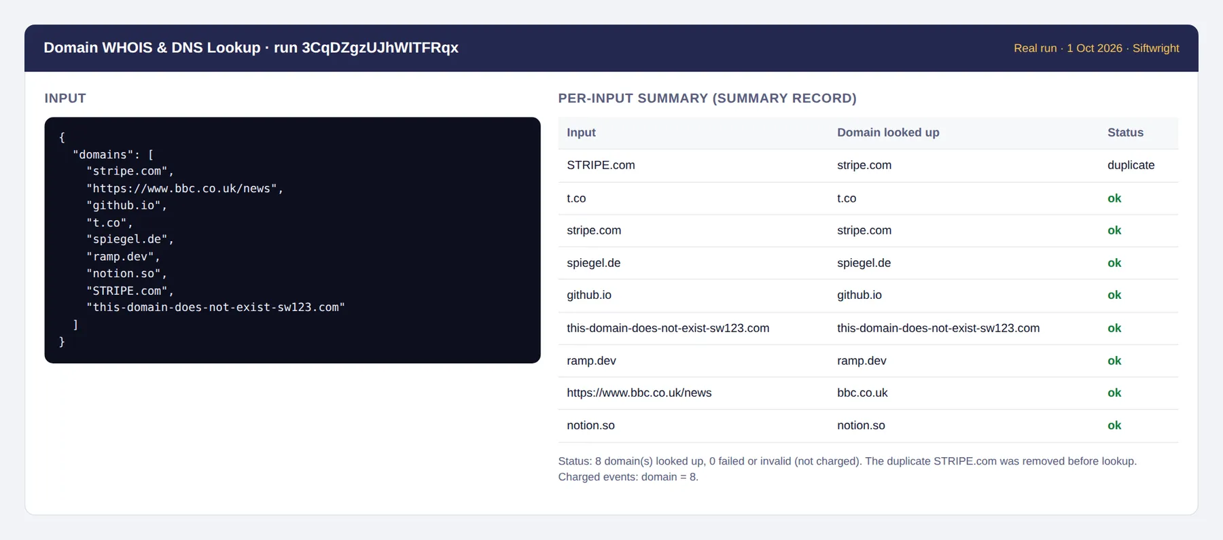The width and height of the screenshot is (1223, 540).
Task: Select 'this-domain-does-not-exist-sw123.com' in the Domain looked up column
Action: 938,328
